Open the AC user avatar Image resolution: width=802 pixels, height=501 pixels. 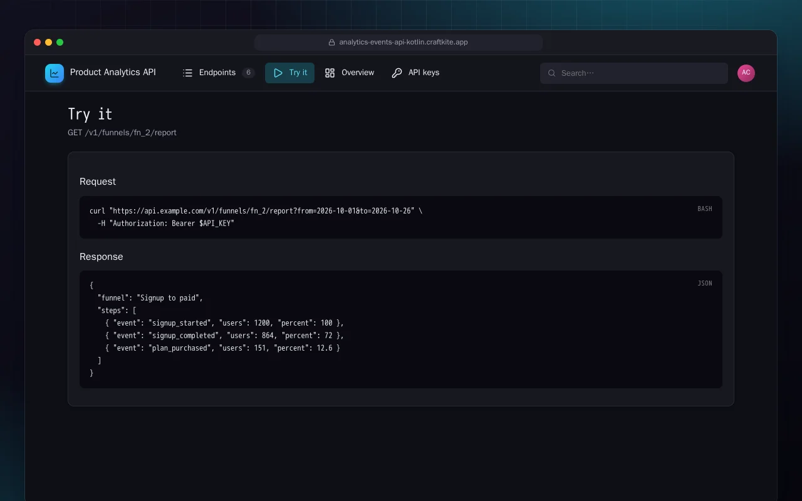pos(746,73)
